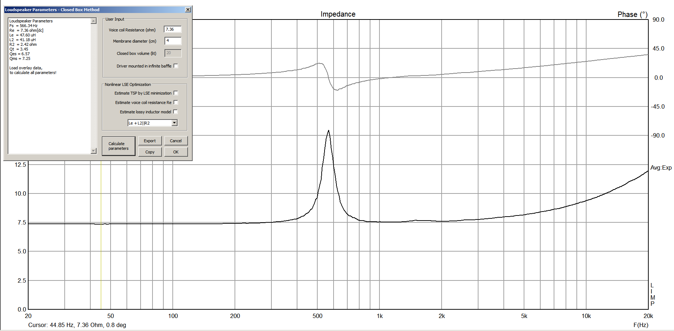
Task: Select the Le = 47.60 uH line
Action: [22, 35]
